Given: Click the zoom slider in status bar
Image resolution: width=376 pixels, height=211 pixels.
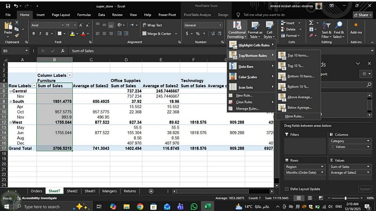Looking at the screenshot, I should pos(346,198).
